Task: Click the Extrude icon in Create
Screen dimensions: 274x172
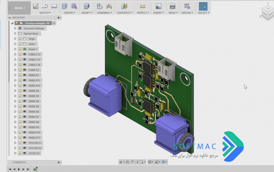Action: click(x=65, y=6)
